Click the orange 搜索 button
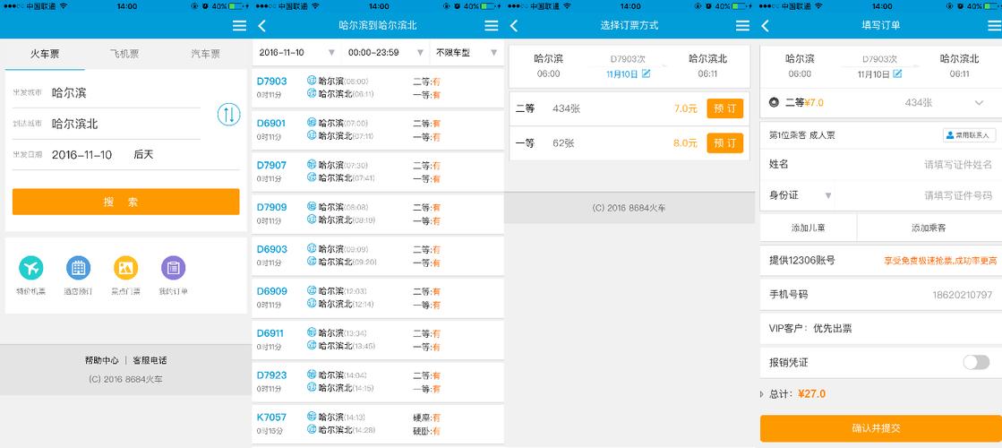 click(126, 202)
